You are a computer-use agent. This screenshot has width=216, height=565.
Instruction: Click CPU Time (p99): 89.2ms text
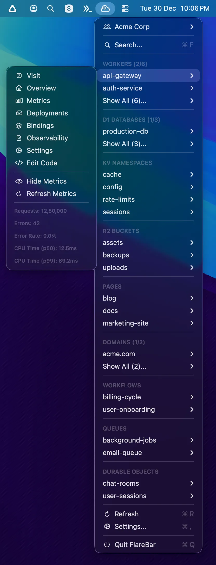pos(46,261)
